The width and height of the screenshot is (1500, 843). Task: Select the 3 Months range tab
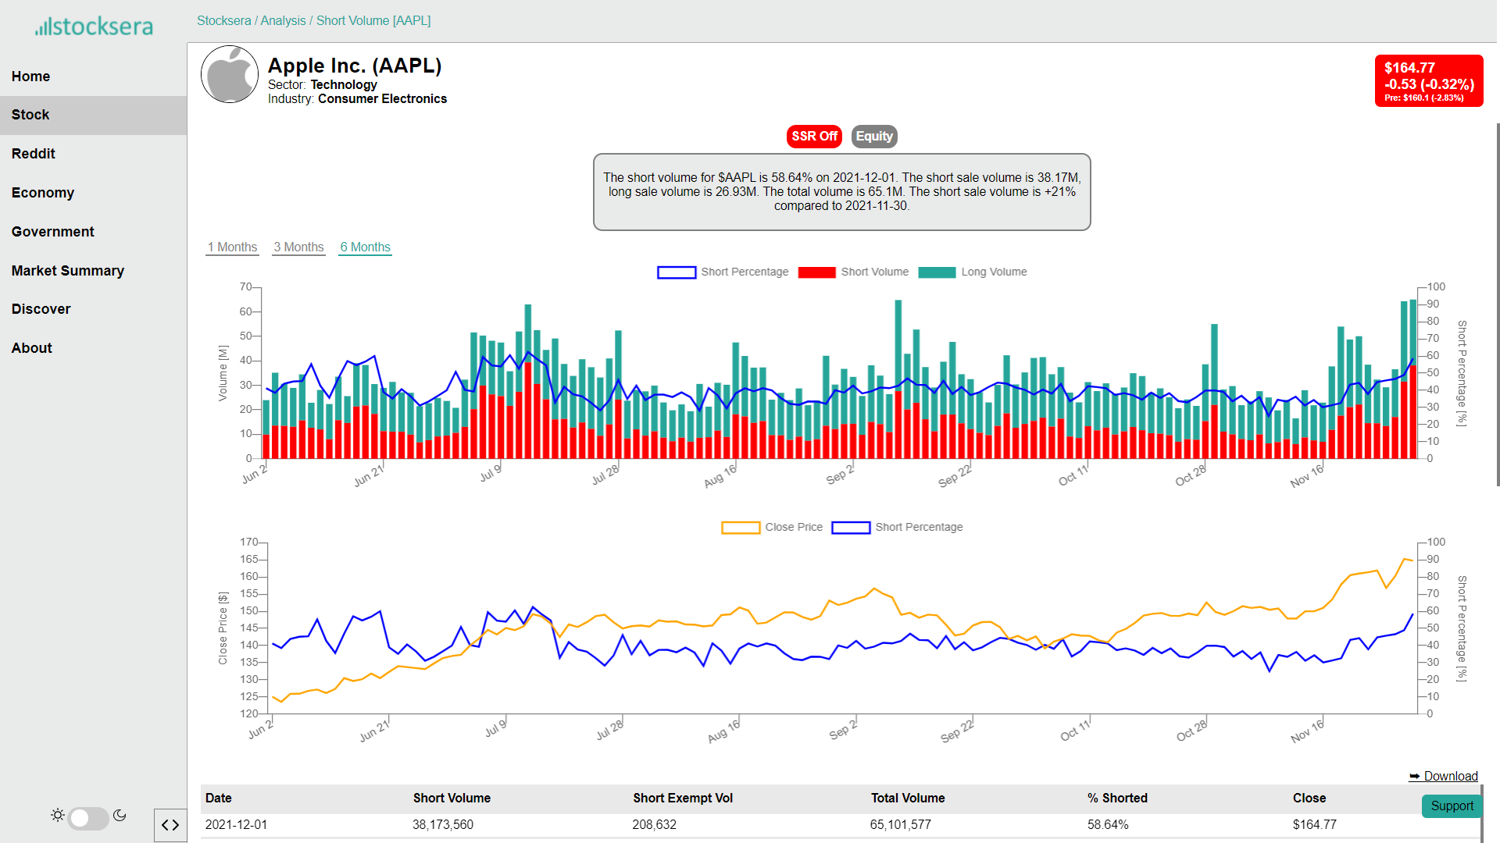click(x=298, y=247)
